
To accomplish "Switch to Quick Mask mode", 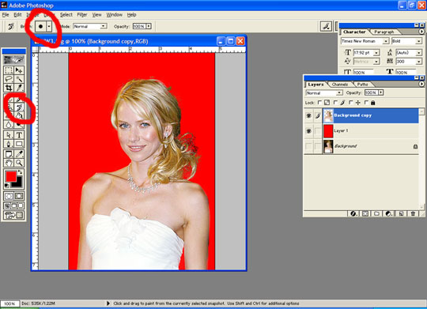I will tap(19, 196).
